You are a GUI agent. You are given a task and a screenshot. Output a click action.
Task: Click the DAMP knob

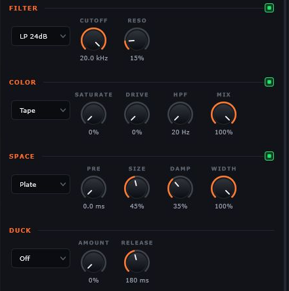180,188
